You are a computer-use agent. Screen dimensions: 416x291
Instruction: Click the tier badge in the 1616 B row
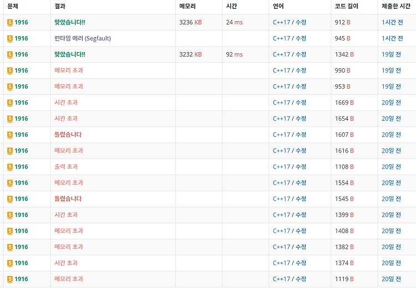click(10, 151)
